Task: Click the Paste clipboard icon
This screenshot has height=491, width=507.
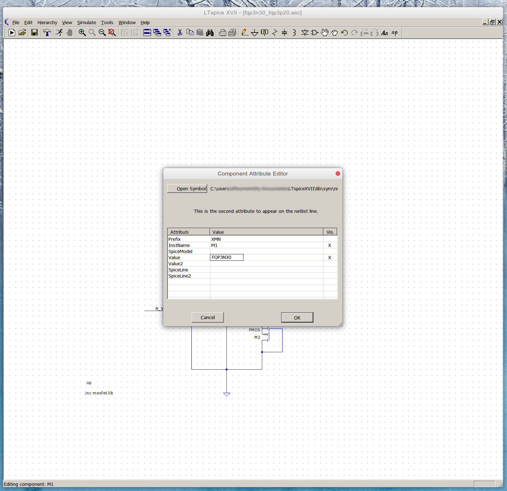Action: coord(200,33)
